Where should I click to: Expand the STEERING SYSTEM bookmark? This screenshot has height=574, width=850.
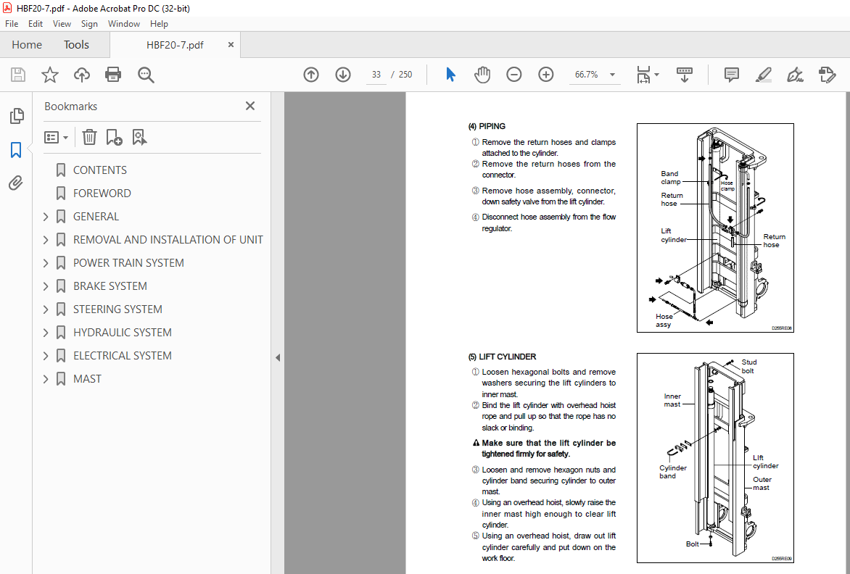pos(46,309)
